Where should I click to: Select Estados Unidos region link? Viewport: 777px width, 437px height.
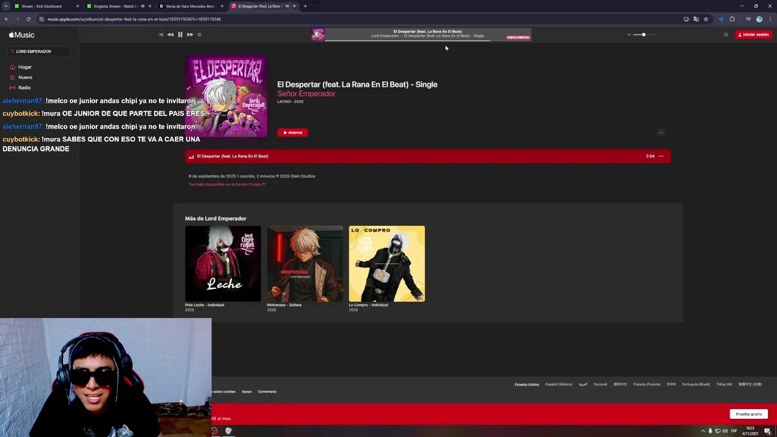click(526, 384)
